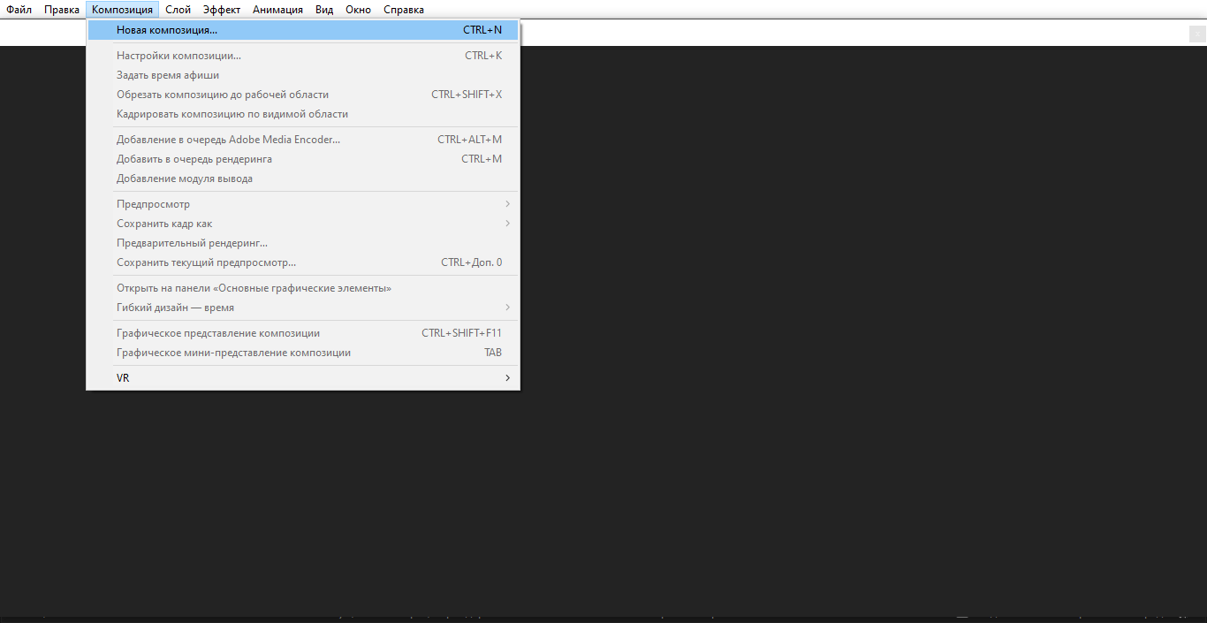Open the Справка menu
1207x623 pixels.
click(404, 10)
